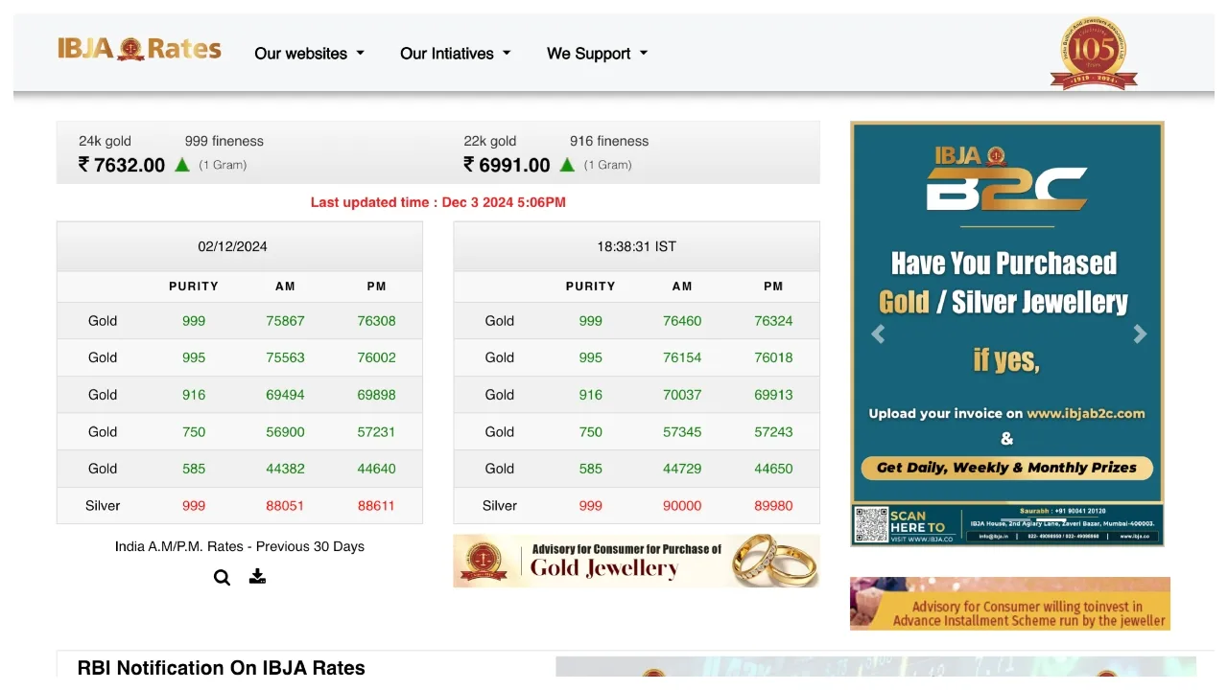Image resolution: width=1228 pixels, height=690 pixels.
Task: Expand the Our Intiatives dropdown
Action: pyautogui.click(x=455, y=54)
